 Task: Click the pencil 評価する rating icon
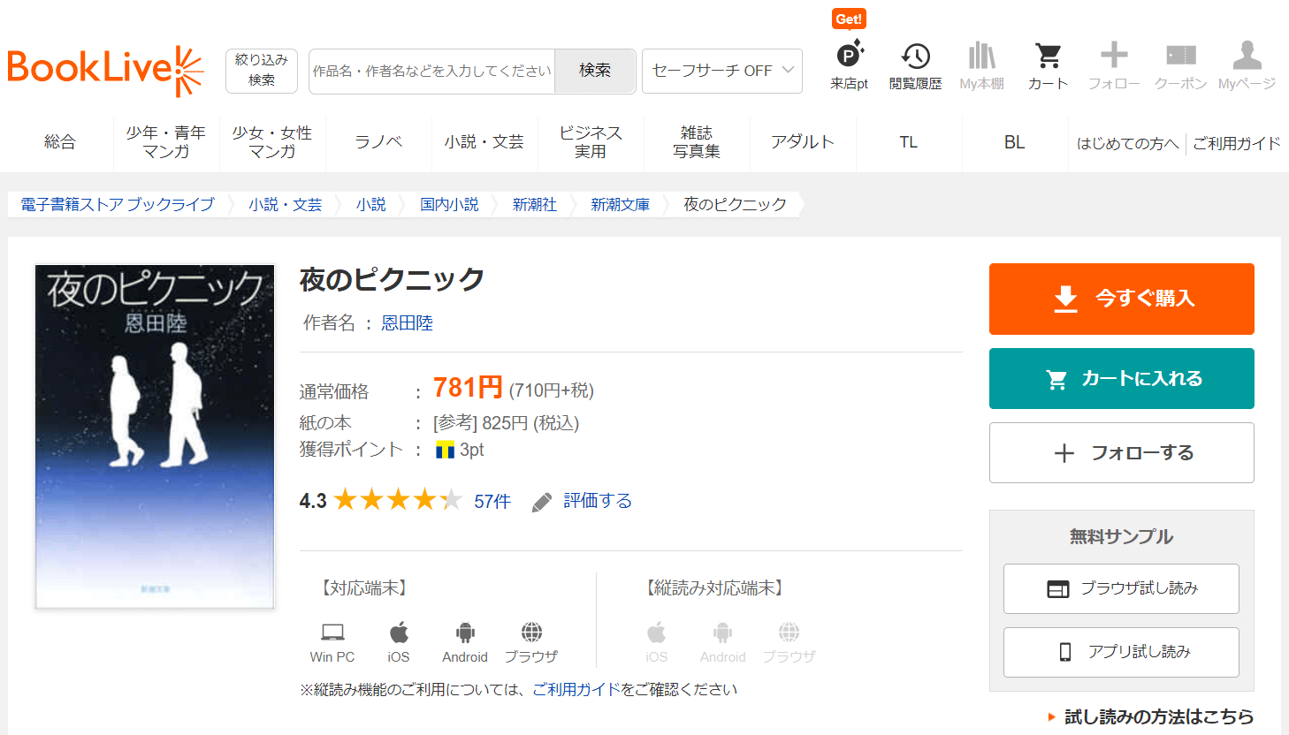click(x=542, y=502)
